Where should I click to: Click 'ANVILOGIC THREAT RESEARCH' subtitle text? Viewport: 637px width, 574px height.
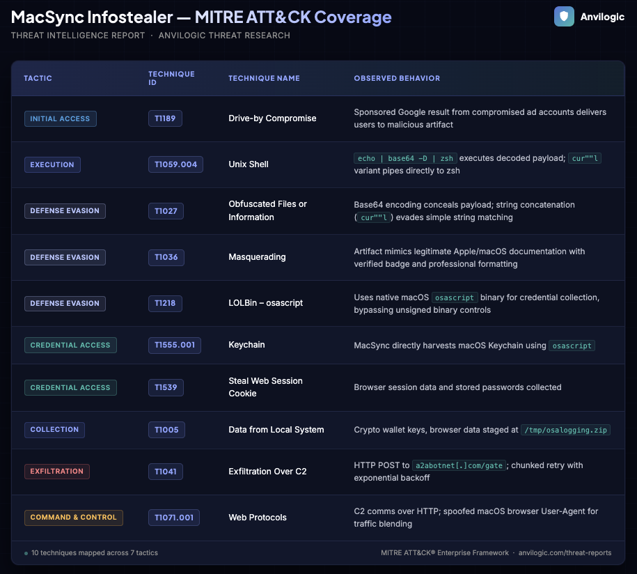(224, 36)
